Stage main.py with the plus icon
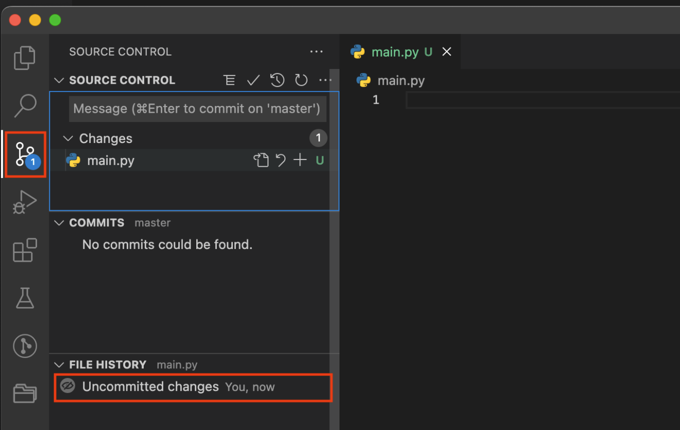The image size is (680, 430). tap(300, 160)
